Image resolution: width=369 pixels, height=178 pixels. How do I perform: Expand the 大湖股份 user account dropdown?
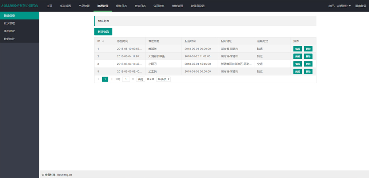340,6
